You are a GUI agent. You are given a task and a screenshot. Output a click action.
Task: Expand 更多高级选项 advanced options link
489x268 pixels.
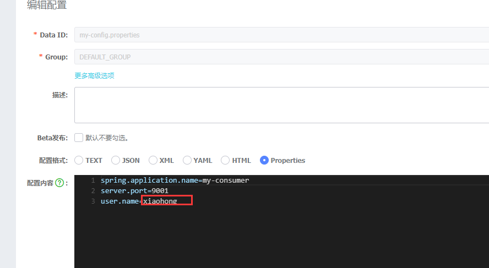point(95,76)
